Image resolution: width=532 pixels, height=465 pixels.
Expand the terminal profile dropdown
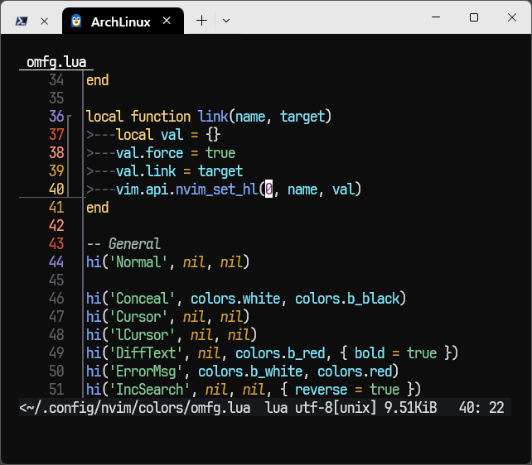tap(226, 21)
